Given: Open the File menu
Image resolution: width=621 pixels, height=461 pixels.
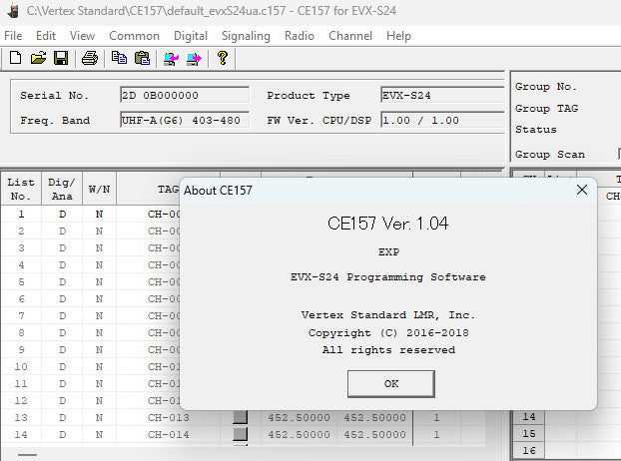Looking at the screenshot, I should (x=13, y=36).
